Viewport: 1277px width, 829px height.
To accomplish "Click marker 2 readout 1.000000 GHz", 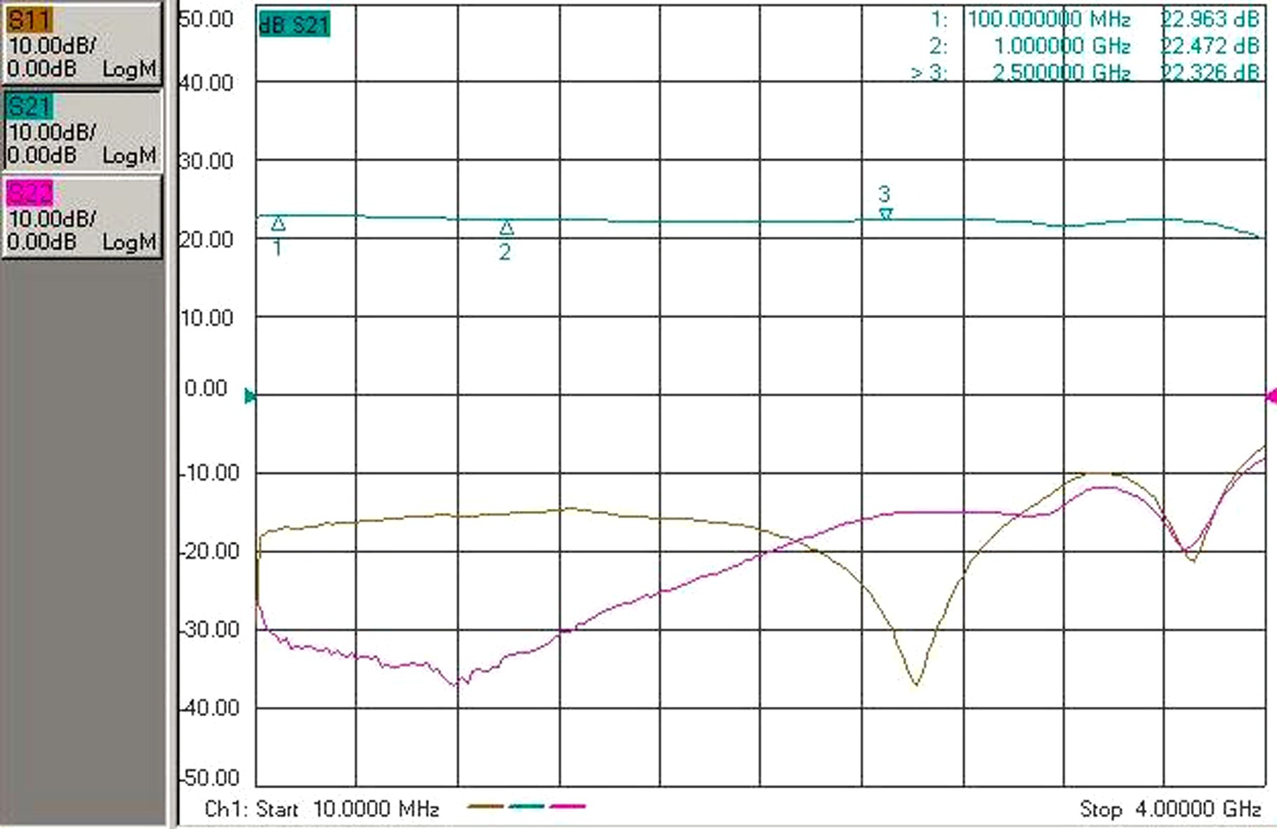I will pyautogui.click(x=1061, y=46).
